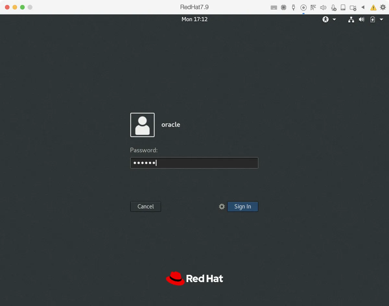Click the network icon in the status area

point(351,19)
